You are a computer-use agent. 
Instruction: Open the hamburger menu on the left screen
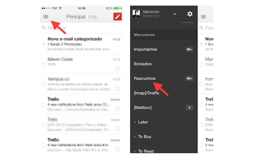tap(46, 17)
